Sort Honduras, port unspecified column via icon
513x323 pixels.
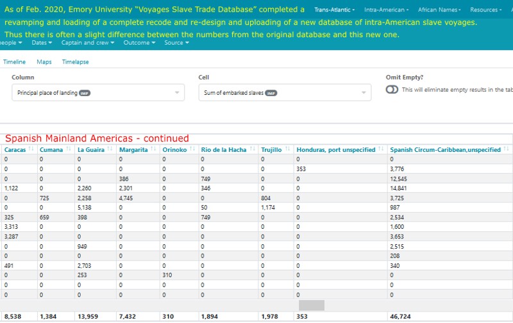pos(381,149)
